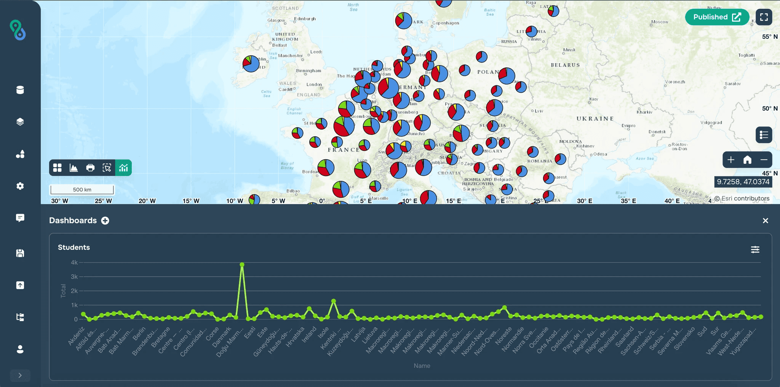Click the Bretagne axis label

tap(160, 337)
